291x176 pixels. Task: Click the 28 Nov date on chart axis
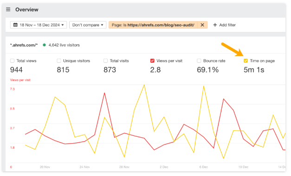pos(124,167)
